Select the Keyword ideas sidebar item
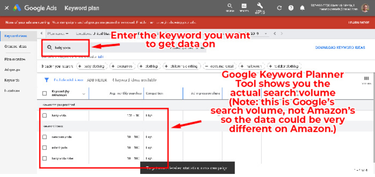The image size is (375, 177). tap(16, 36)
